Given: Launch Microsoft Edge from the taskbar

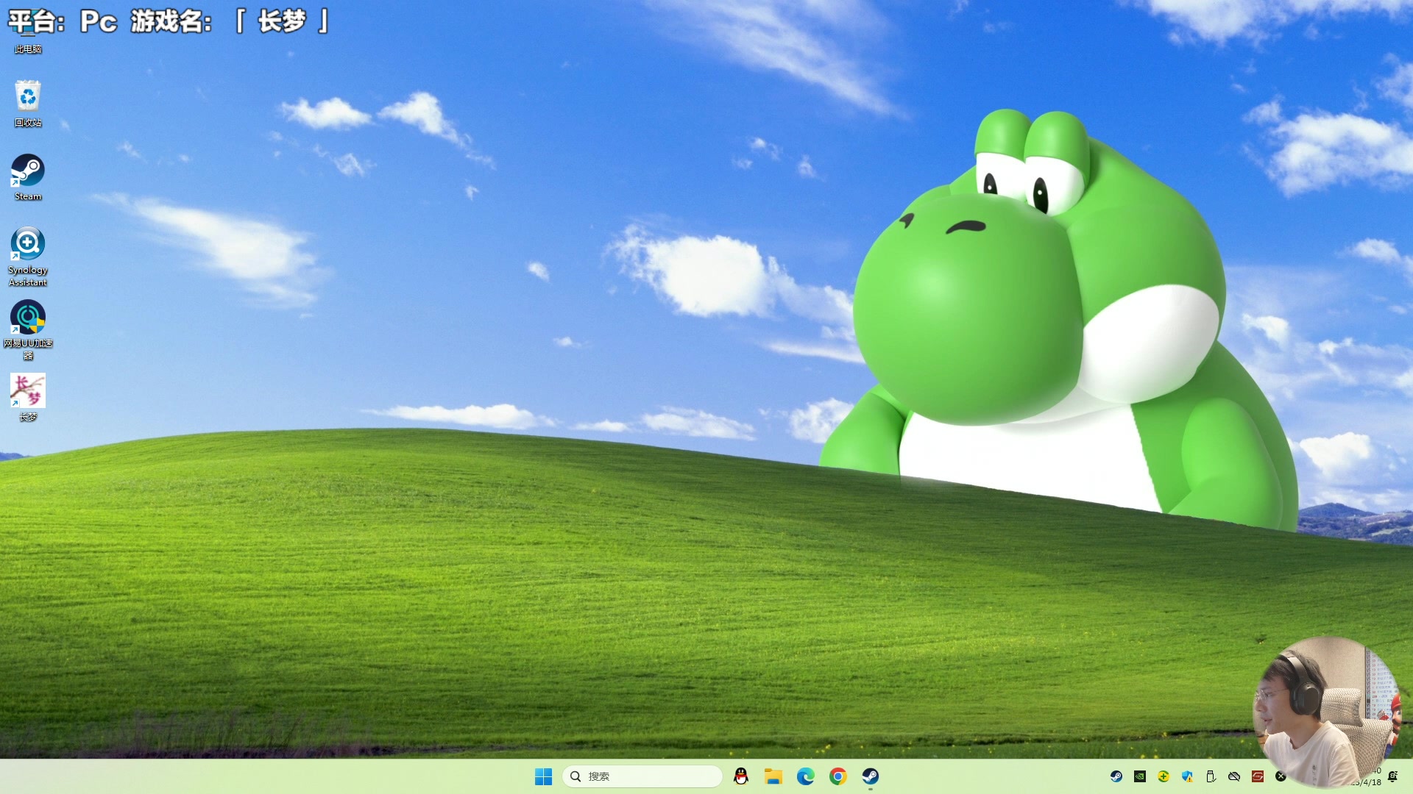Looking at the screenshot, I should [x=806, y=776].
